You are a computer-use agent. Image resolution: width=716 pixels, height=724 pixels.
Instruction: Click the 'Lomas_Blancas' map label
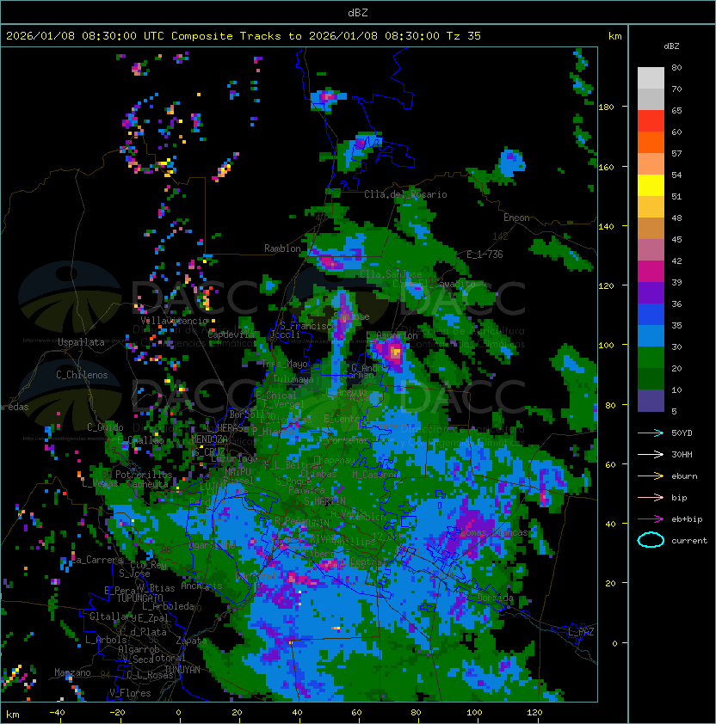494,532
